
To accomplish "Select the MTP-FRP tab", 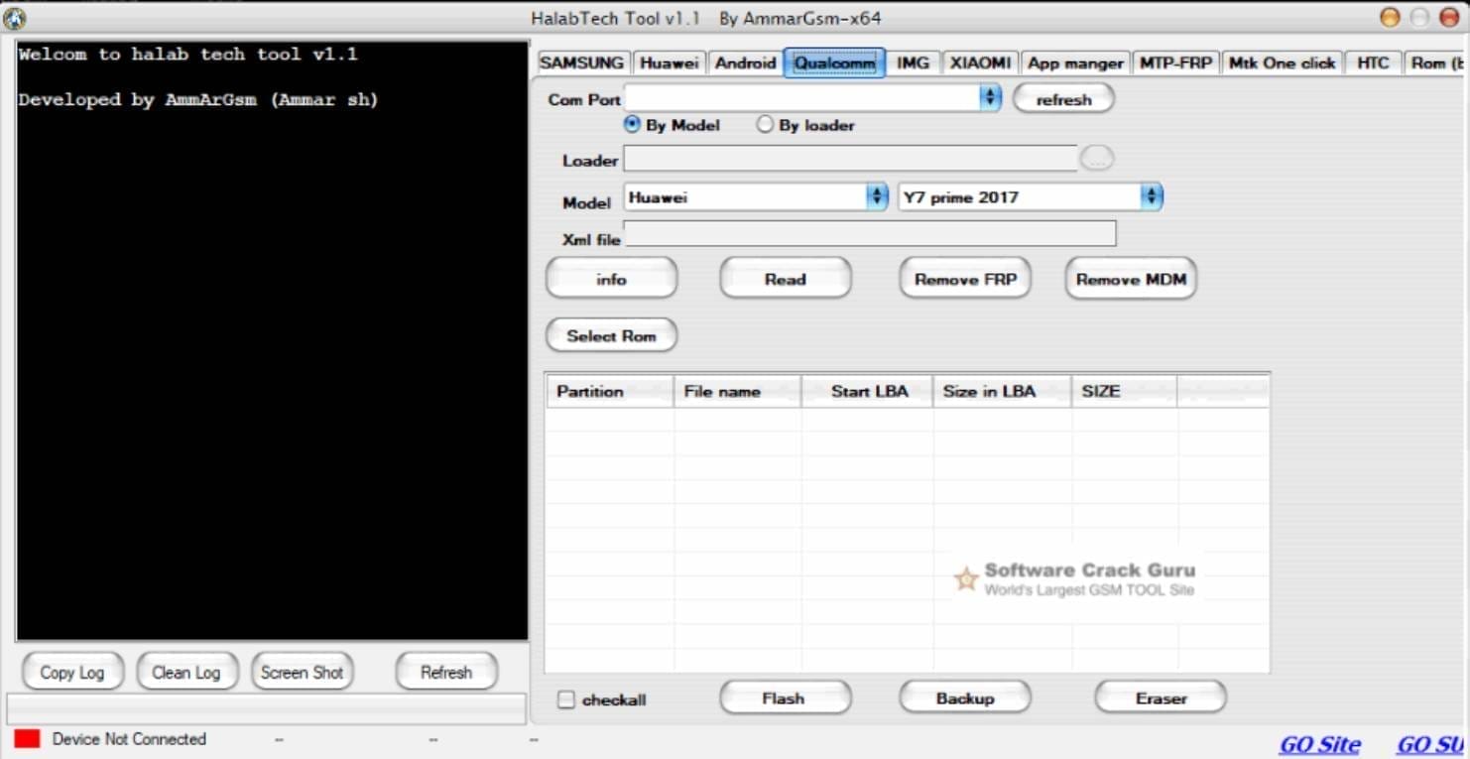I will pos(1174,62).
